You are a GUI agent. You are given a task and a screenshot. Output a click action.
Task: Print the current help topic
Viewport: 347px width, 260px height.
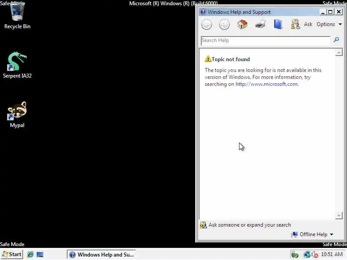click(260, 24)
